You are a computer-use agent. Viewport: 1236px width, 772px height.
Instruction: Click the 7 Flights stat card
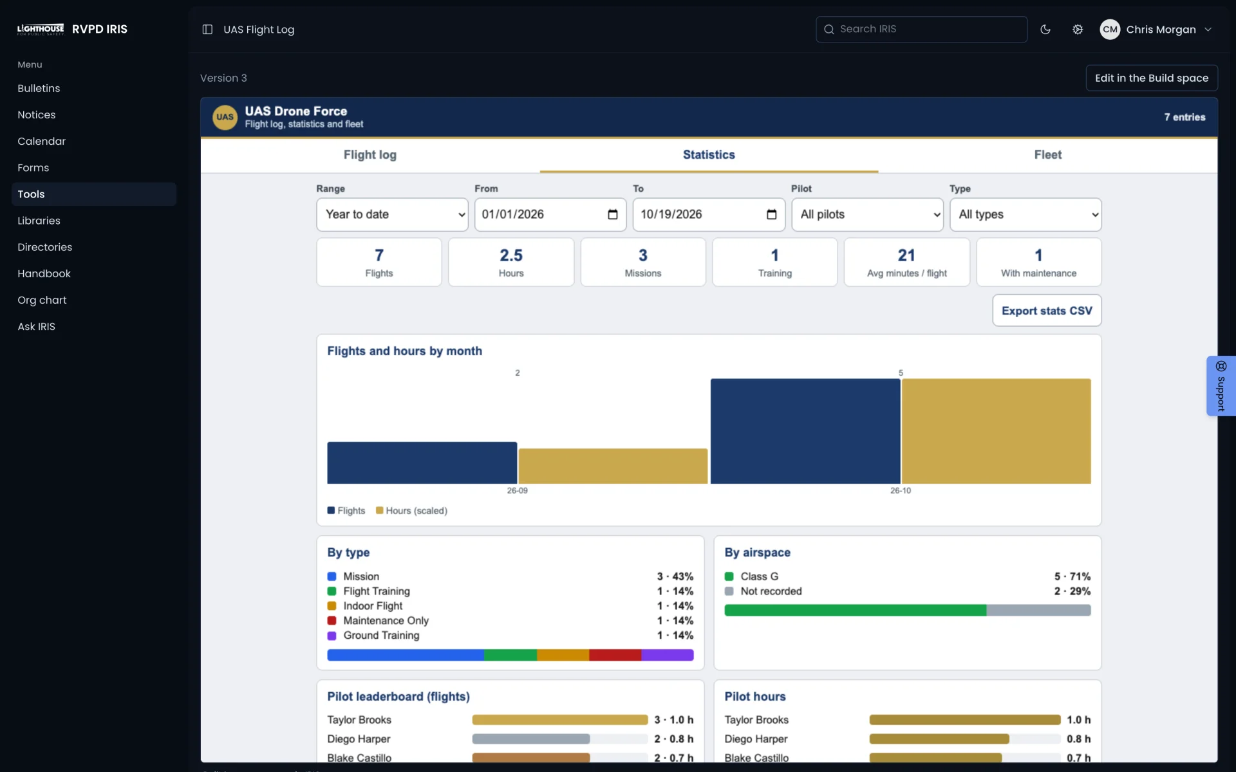(379, 262)
